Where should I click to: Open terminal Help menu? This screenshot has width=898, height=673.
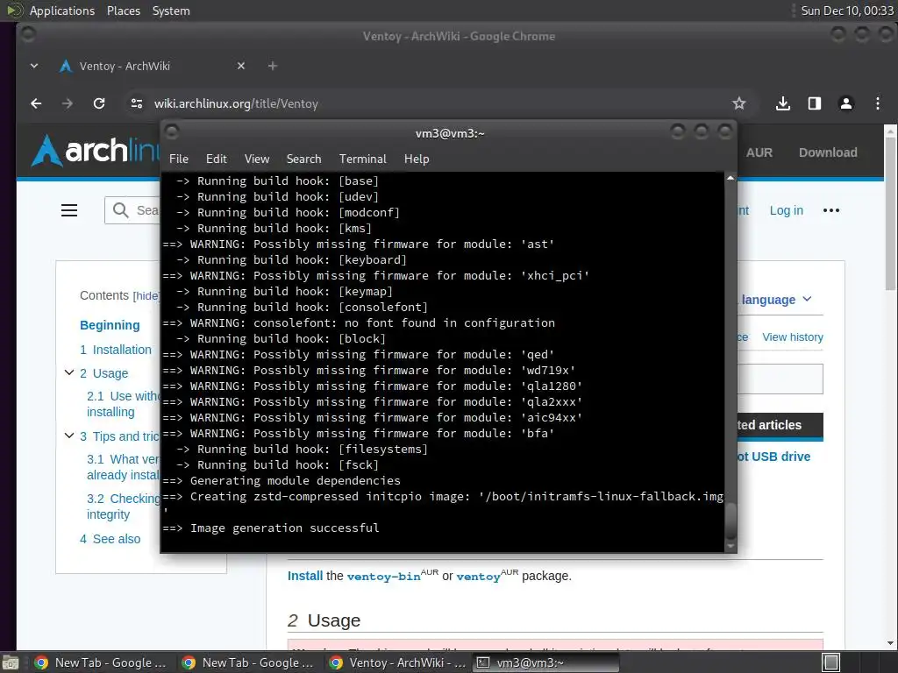pyautogui.click(x=417, y=159)
